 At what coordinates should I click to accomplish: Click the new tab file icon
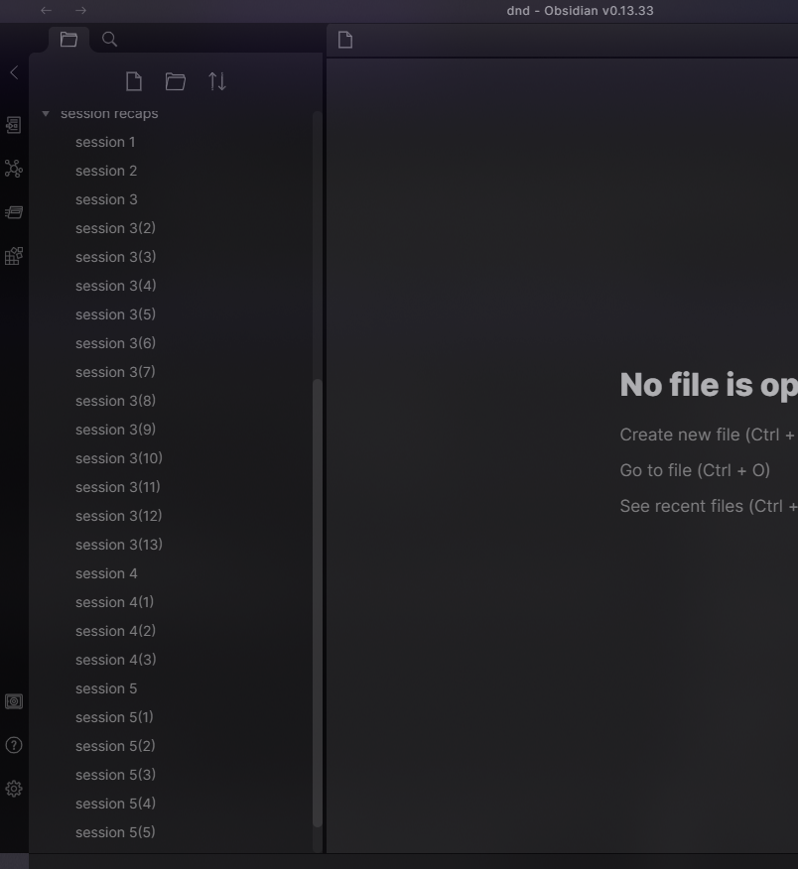point(342,39)
